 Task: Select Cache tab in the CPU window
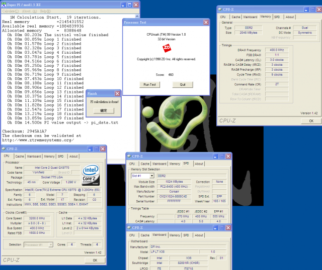[20, 156]
